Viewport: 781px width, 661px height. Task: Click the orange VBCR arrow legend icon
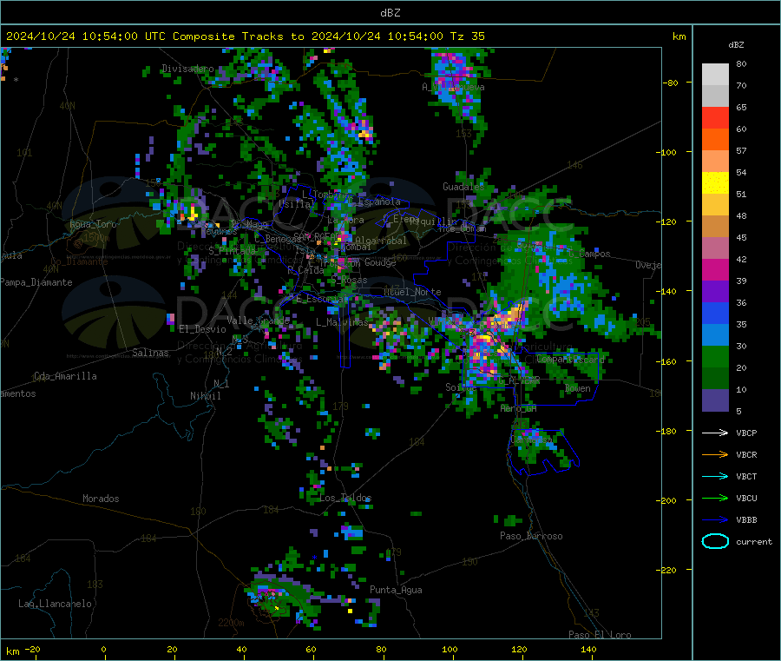point(715,454)
